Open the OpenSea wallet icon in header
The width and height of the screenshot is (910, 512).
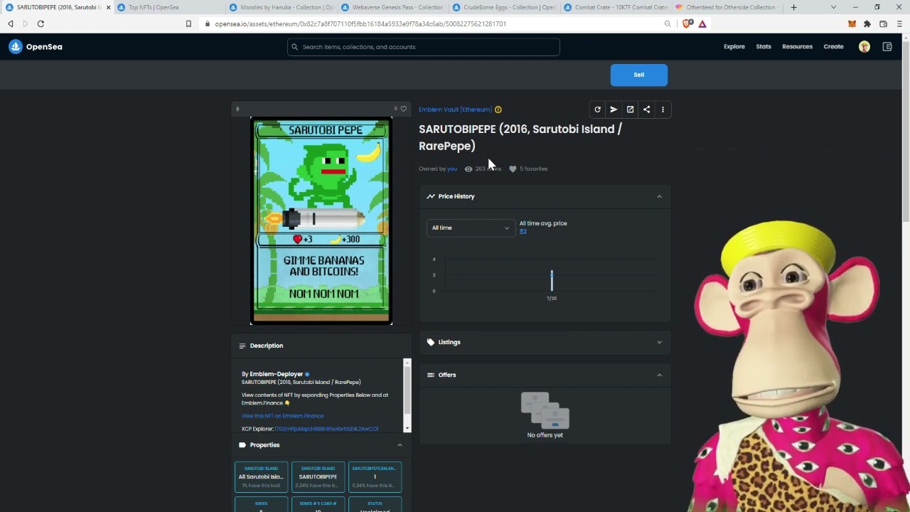[887, 47]
